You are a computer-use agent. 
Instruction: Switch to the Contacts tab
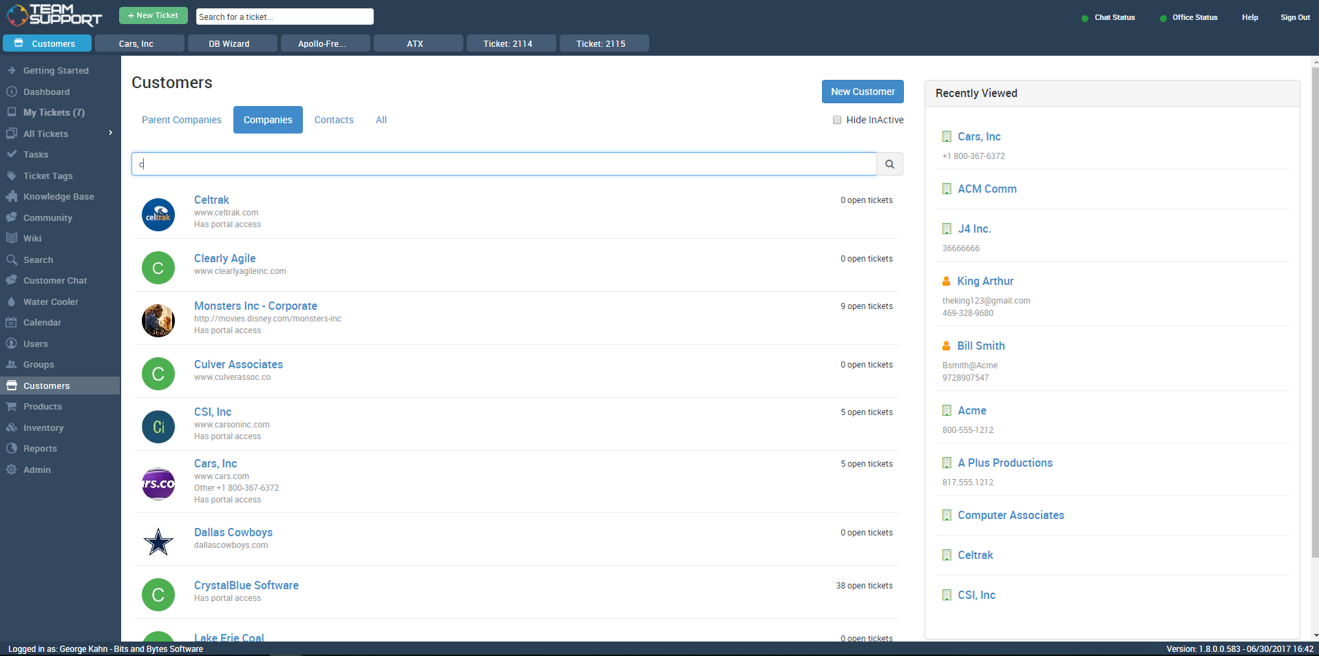coord(334,120)
